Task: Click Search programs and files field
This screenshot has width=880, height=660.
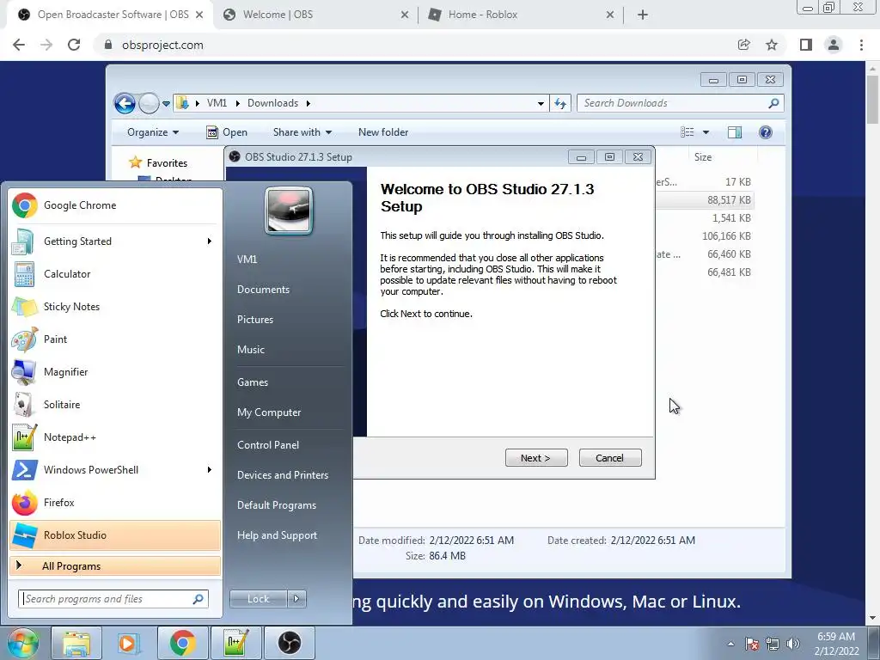Action: 113,599
